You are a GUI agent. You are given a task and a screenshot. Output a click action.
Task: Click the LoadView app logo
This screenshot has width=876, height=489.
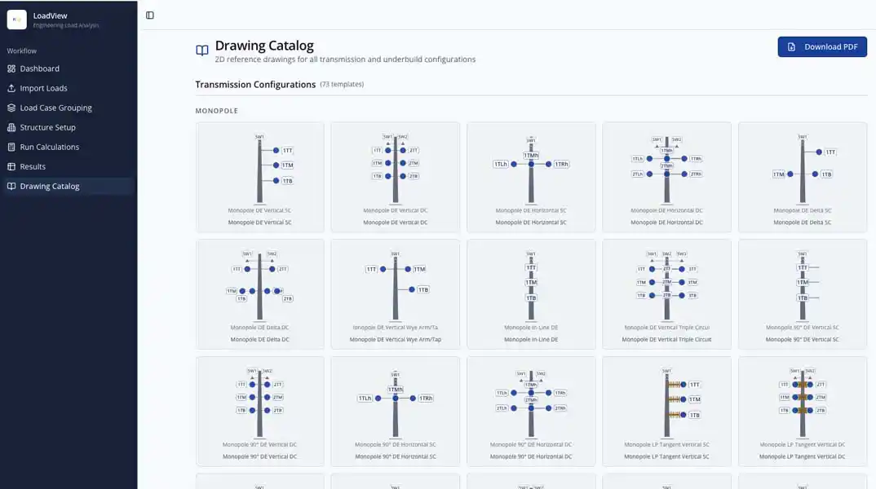17,20
